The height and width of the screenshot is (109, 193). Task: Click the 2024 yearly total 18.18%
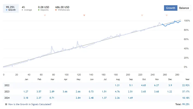point(186,98)
